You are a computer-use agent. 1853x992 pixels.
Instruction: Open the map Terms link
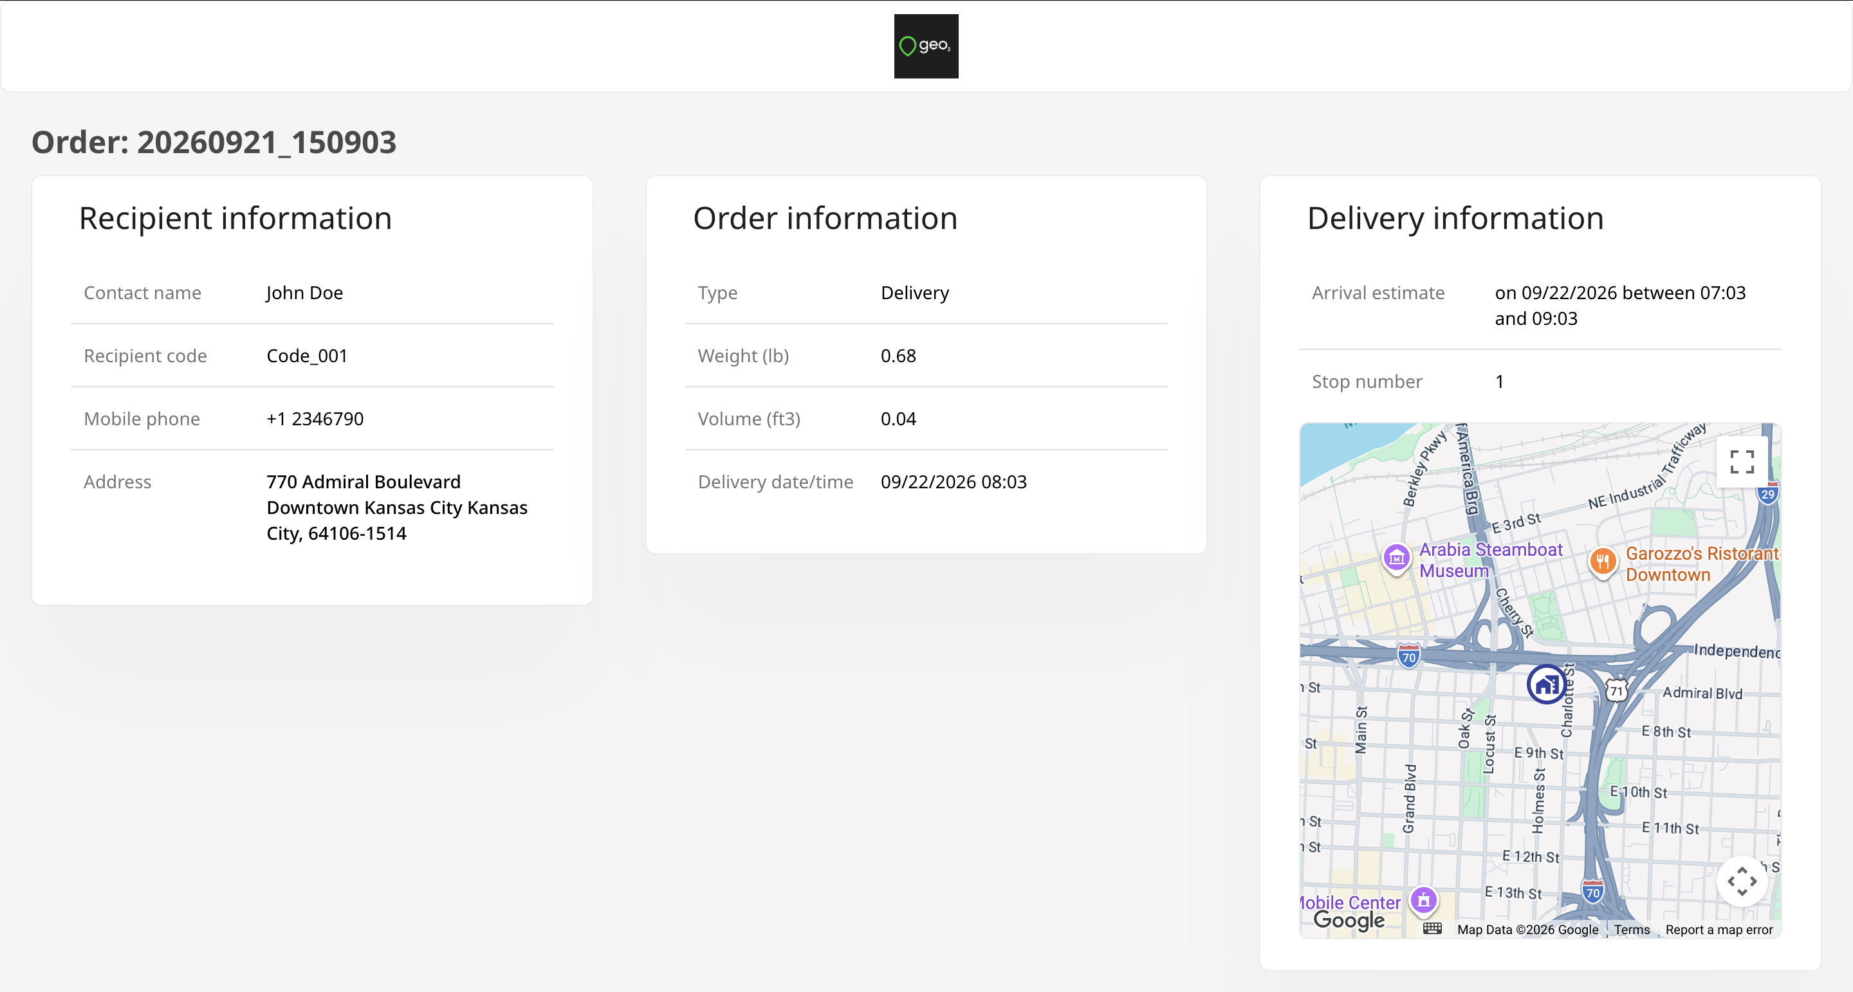pyautogui.click(x=1632, y=930)
